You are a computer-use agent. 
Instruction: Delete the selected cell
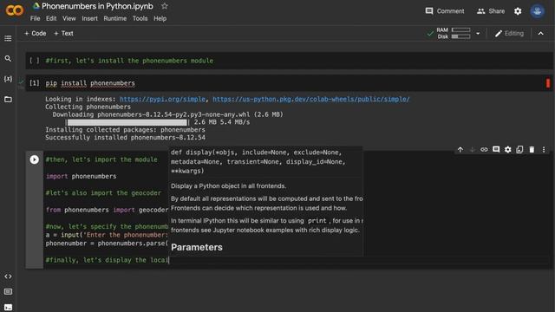(532, 150)
